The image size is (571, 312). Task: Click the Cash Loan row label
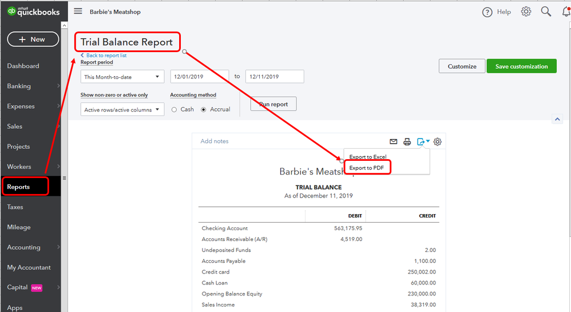215,283
